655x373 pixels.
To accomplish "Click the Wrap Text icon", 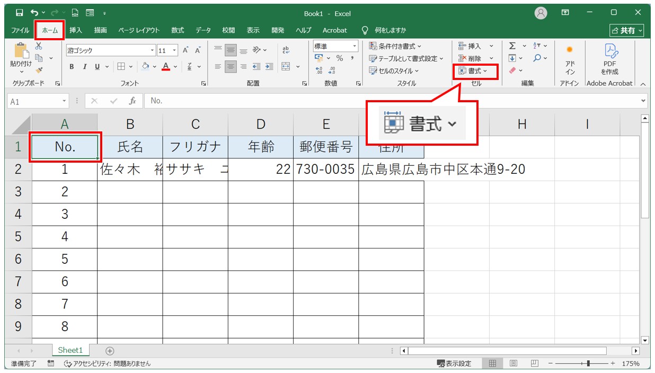I will click(x=287, y=50).
